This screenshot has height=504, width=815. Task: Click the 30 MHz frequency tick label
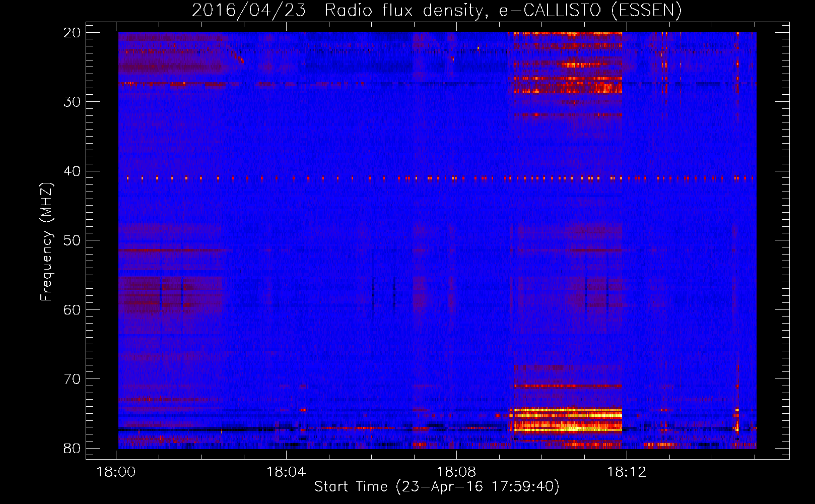(72, 102)
